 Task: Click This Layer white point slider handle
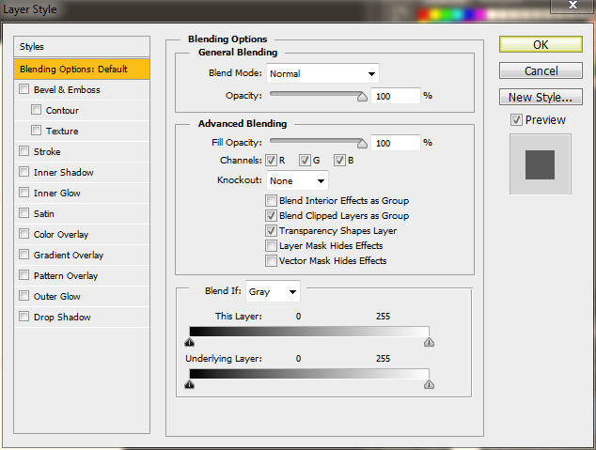tap(429, 342)
